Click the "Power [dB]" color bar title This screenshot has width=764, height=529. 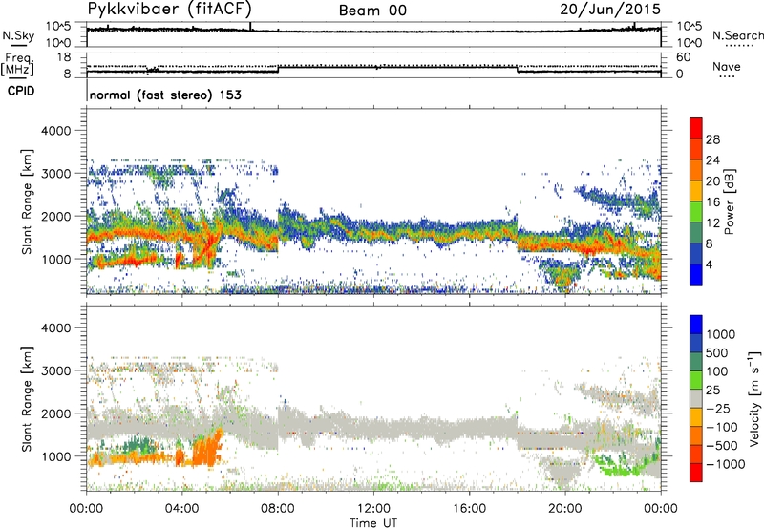pos(729,201)
